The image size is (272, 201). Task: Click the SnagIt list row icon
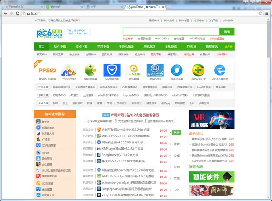click(x=99, y=155)
